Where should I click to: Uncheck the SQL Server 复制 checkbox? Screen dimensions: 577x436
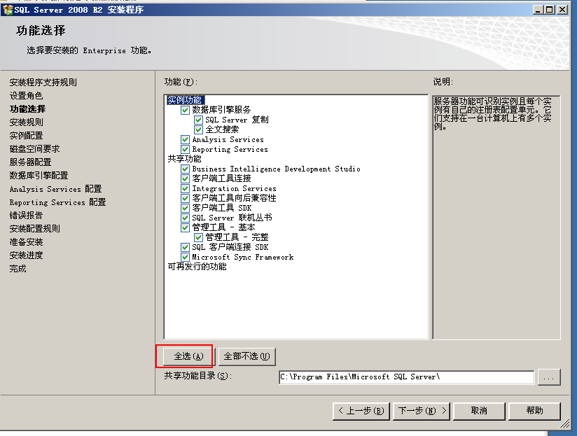point(198,120)
